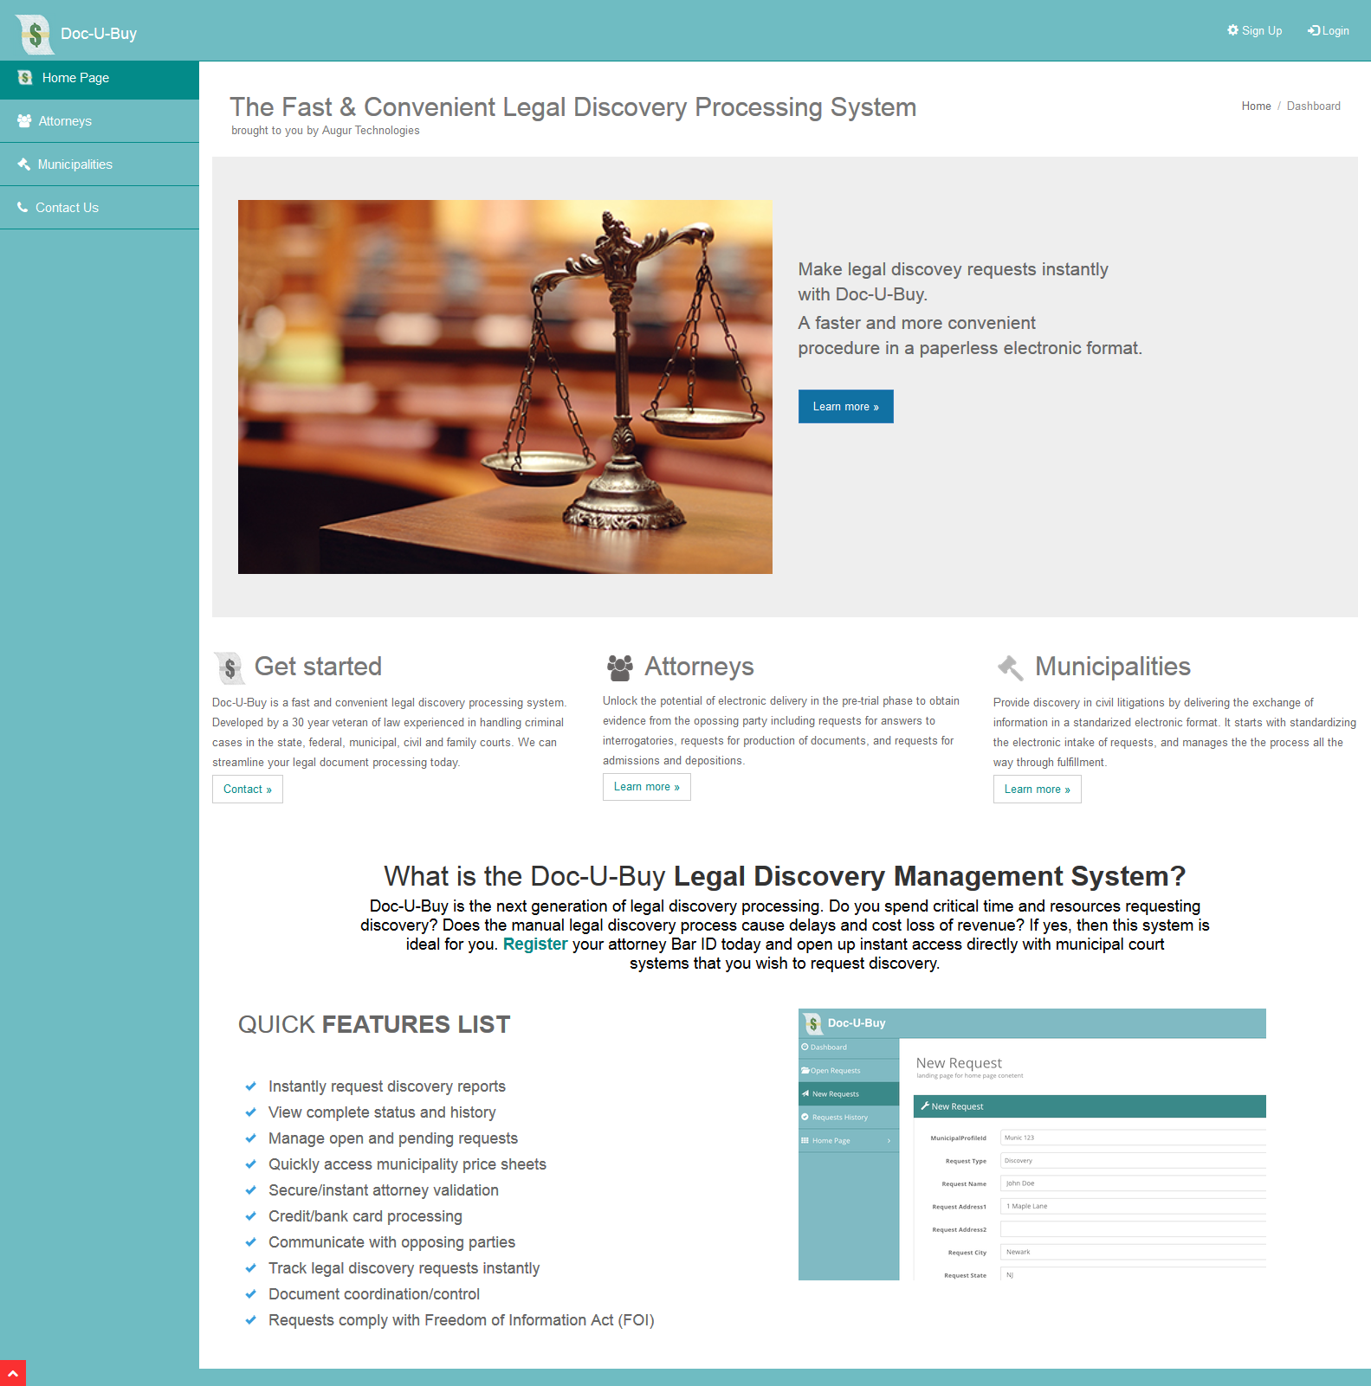The height and width of the screenshot is (1386, 1371).
Task: Click the Home breadcrumb link
Action: click(x=1256, y=106)
